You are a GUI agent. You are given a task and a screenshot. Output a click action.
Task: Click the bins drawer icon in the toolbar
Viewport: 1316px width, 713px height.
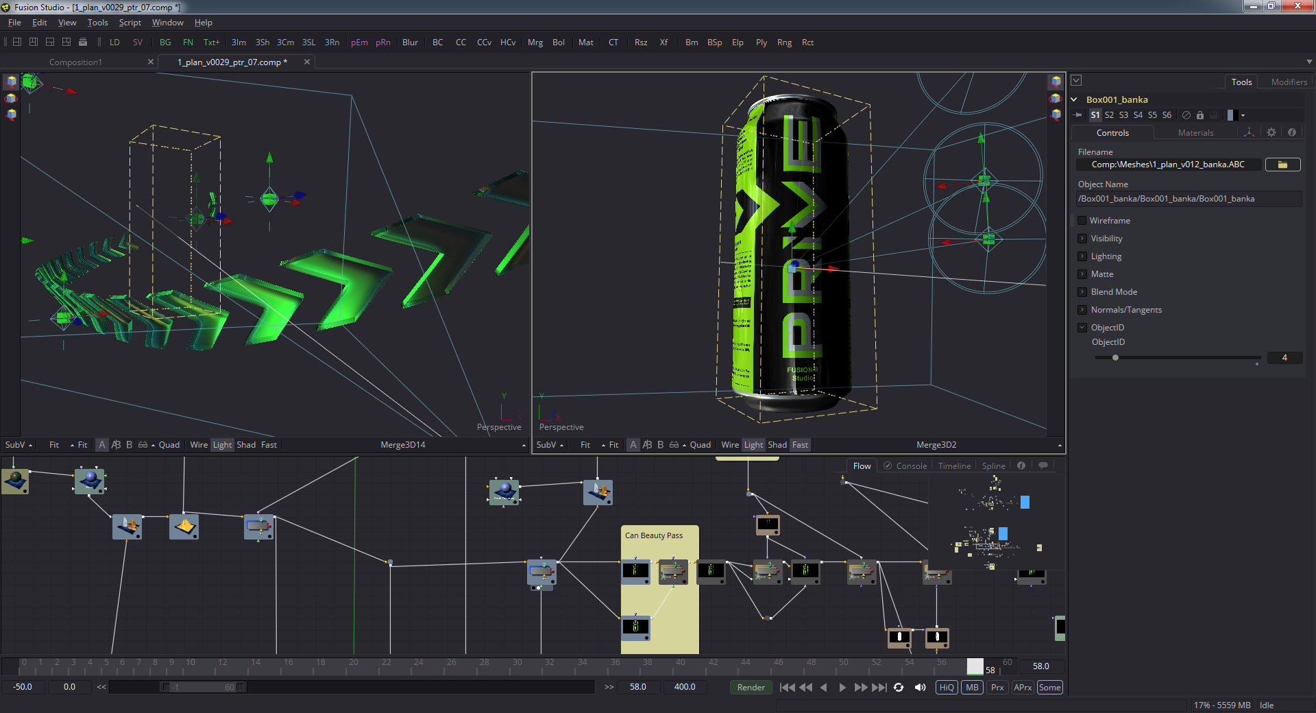[83, 42]
